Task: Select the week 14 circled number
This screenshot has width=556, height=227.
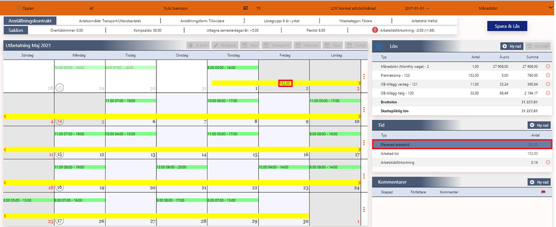Action: (60, 121)
